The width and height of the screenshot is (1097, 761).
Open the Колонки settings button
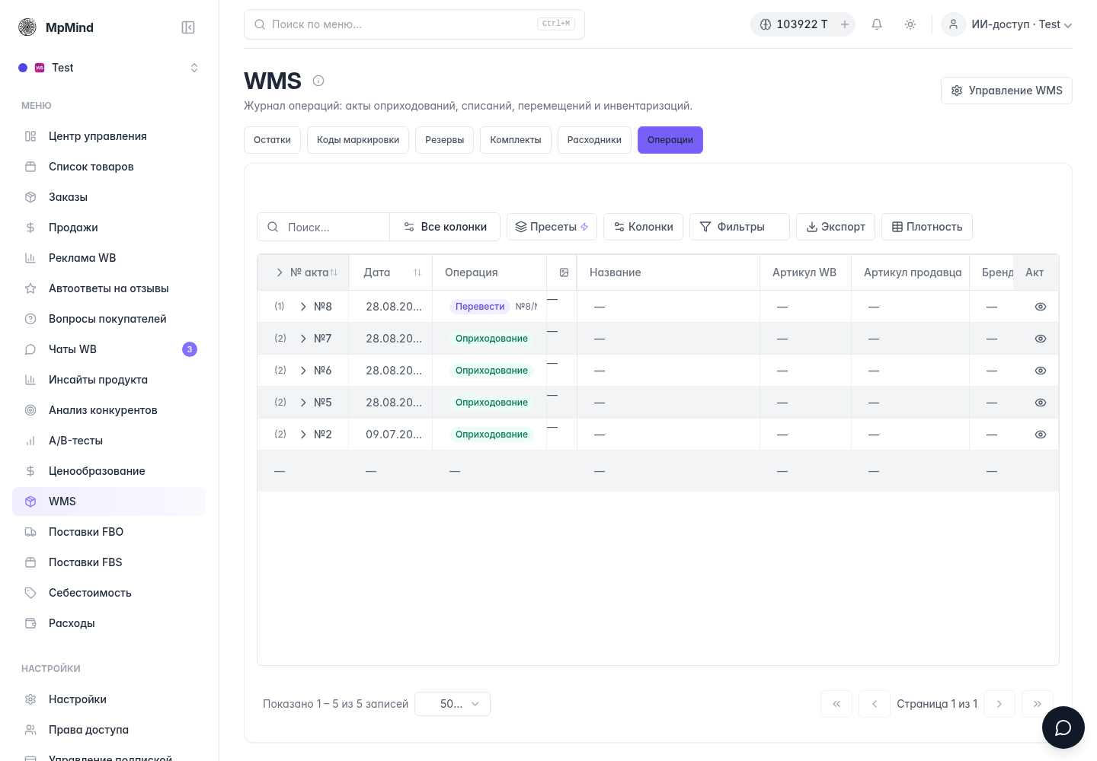click(643, 227)
